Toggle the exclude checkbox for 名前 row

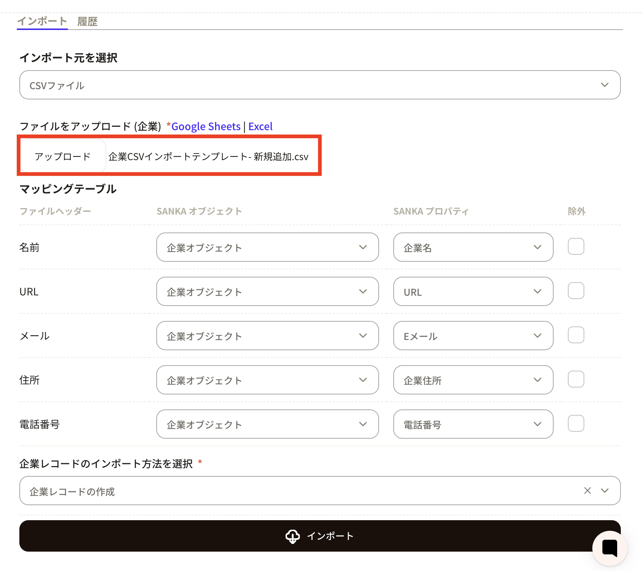(x=576, y=247)
